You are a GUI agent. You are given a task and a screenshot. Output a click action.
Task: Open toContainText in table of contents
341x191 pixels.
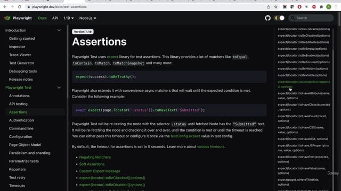(304, 84)
